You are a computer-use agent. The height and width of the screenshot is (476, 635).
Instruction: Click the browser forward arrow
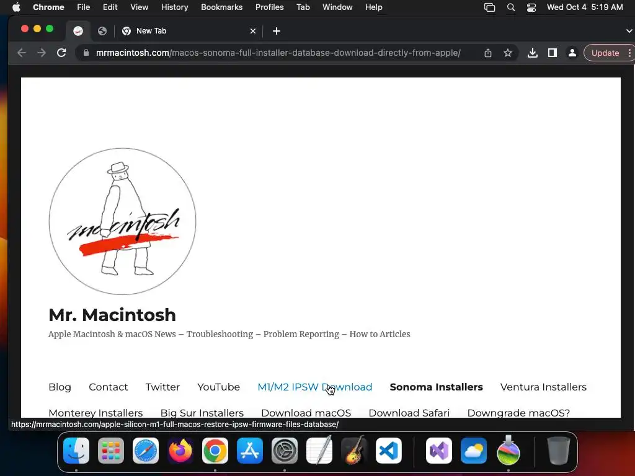coord(42,53)
